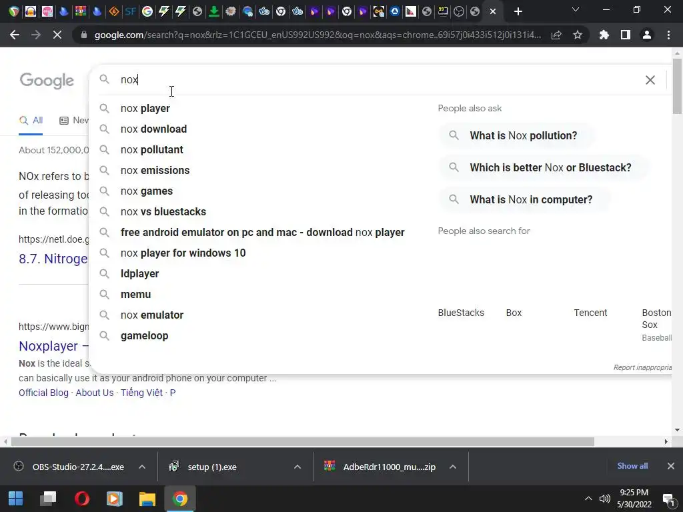Expand setup (1).exe download options arrow

click(x=297, y=467)
